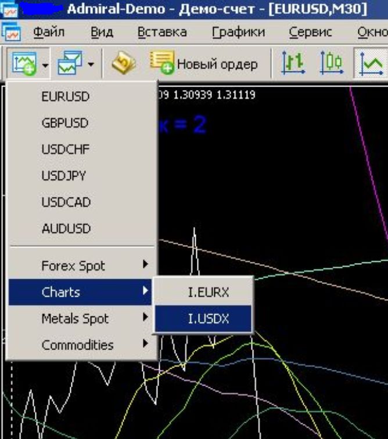Screen dimensions: 388x439
Task: Open the Вставка menu
Action: point(162,32)
